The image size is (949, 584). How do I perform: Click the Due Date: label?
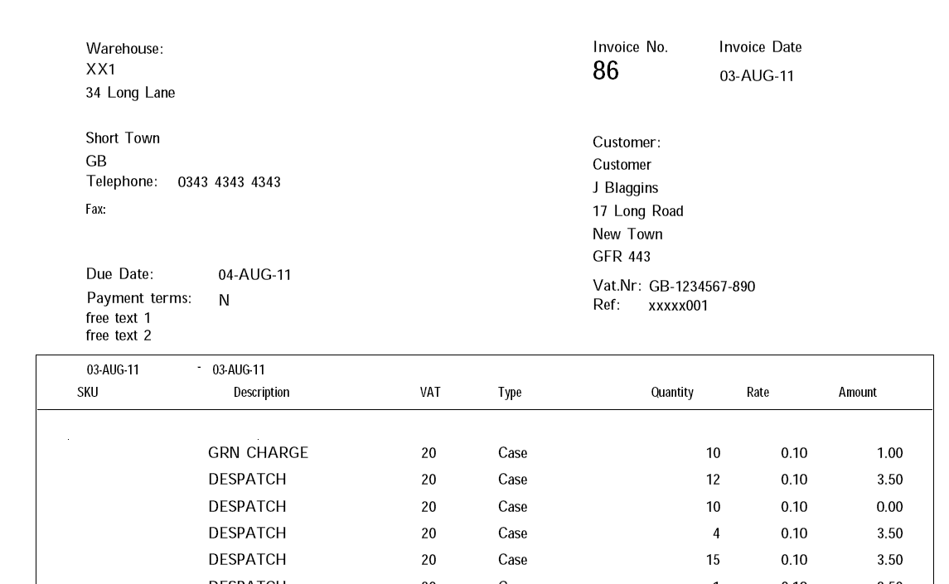120,274
